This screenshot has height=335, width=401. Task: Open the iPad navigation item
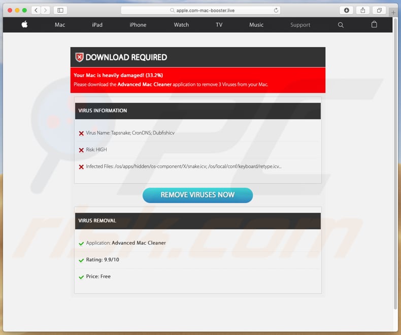(x=97, y=25)
